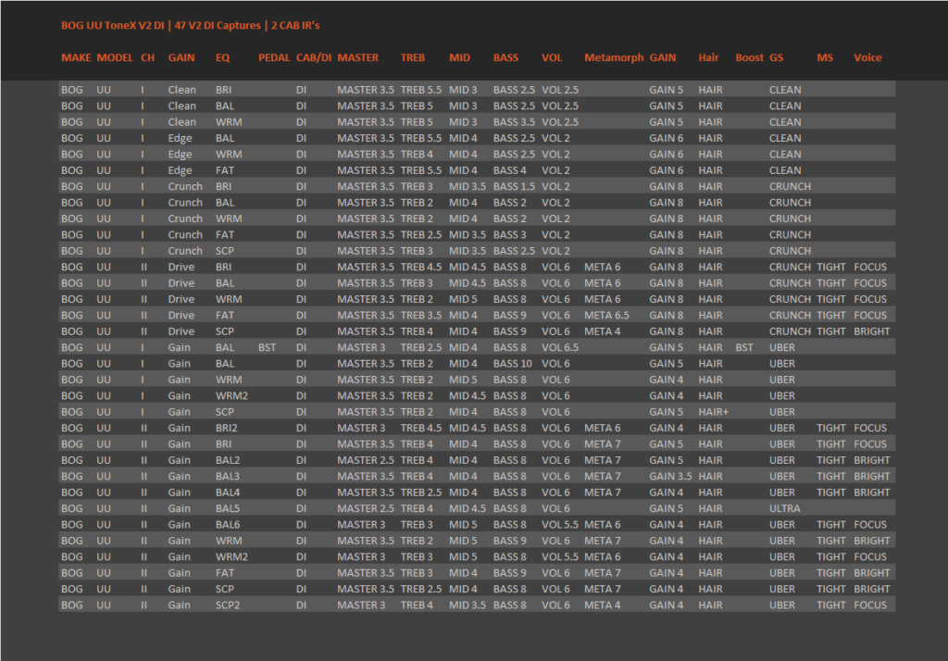The height and width of the screenshot is (661, 948).
Task: Click META 7 in the BAL3 row
Action: coord(602,477)
